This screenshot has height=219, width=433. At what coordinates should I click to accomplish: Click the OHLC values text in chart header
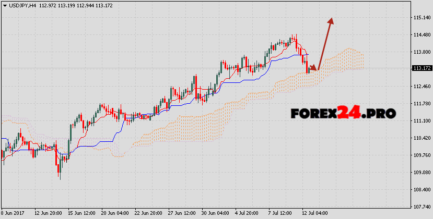79,5
